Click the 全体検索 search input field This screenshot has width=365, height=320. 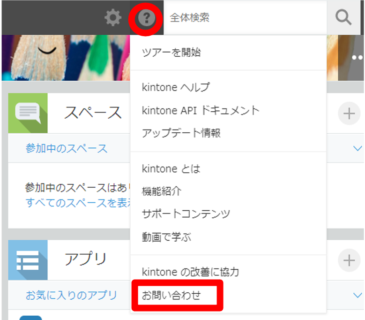click(244, 18)
